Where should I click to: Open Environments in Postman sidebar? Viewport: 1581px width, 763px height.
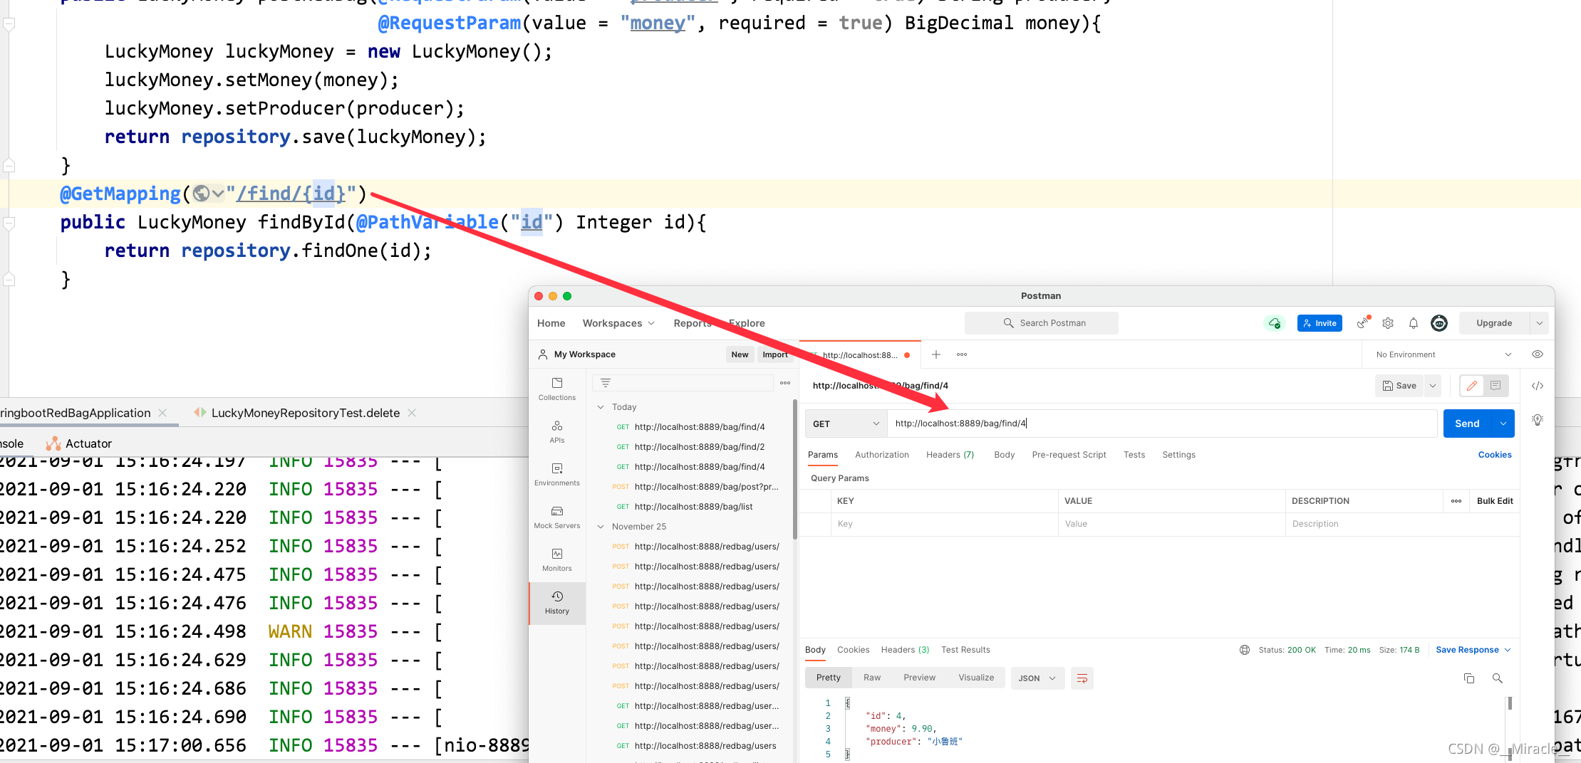click(557, 474)
